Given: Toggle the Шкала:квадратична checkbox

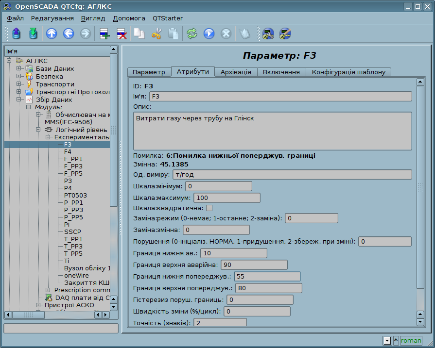Looking at the screenshot, I should [x=209, y=208].
